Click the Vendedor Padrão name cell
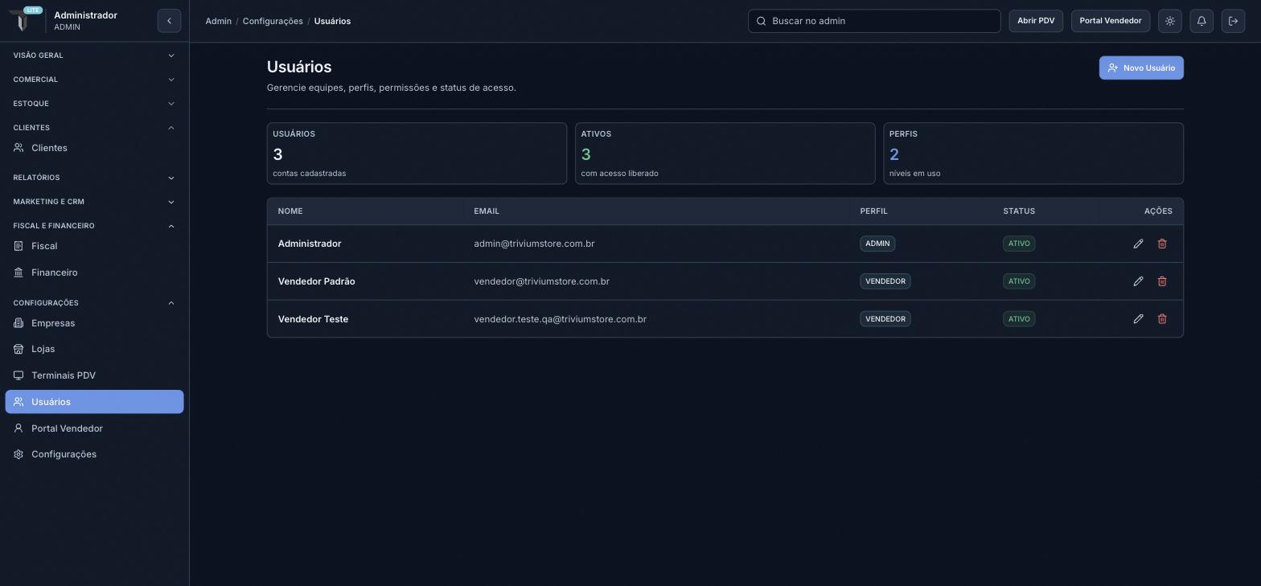Viewport: 1261px width, 586px height. coord(317,281)
